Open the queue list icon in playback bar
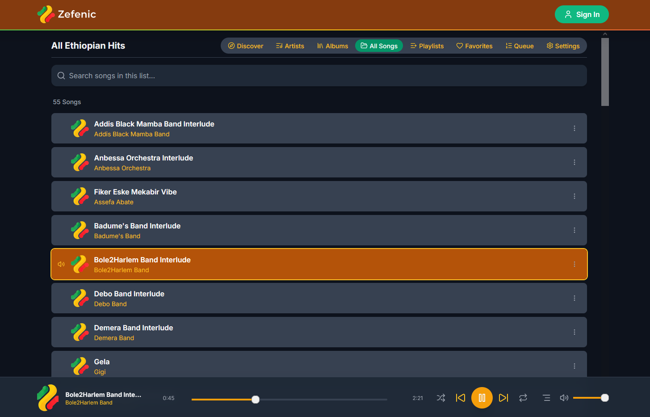Screen dimensions: 650x417 click(x=546, y=398)
